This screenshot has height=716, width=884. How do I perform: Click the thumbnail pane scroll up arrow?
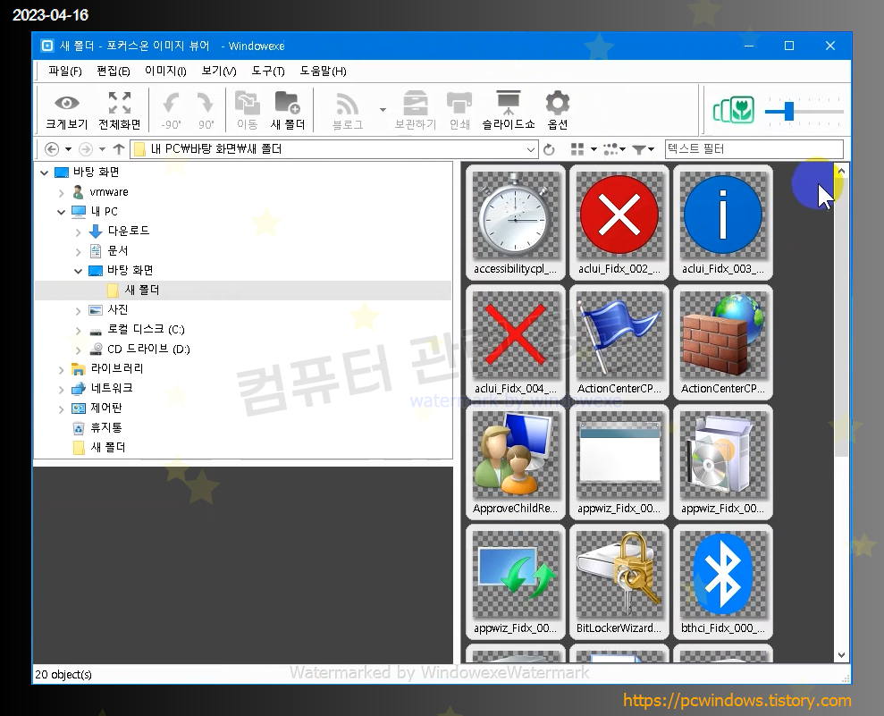point(841,170)
